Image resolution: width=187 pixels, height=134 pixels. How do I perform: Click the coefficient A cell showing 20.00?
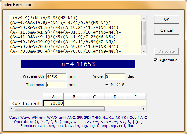pos(54,103)
